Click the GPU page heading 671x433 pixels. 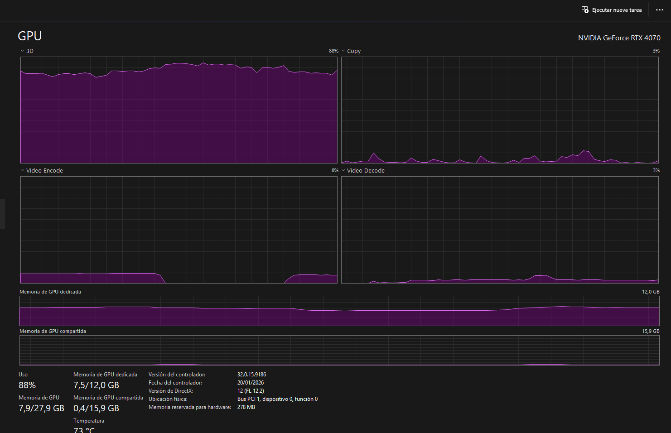click(x=29, y=36)
